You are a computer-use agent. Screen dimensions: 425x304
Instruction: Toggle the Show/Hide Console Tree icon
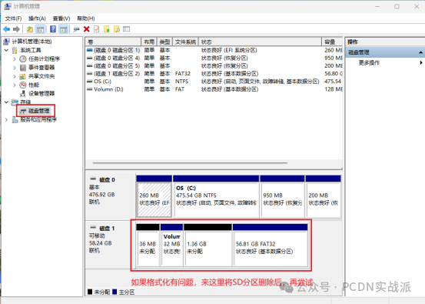(41, 29)
